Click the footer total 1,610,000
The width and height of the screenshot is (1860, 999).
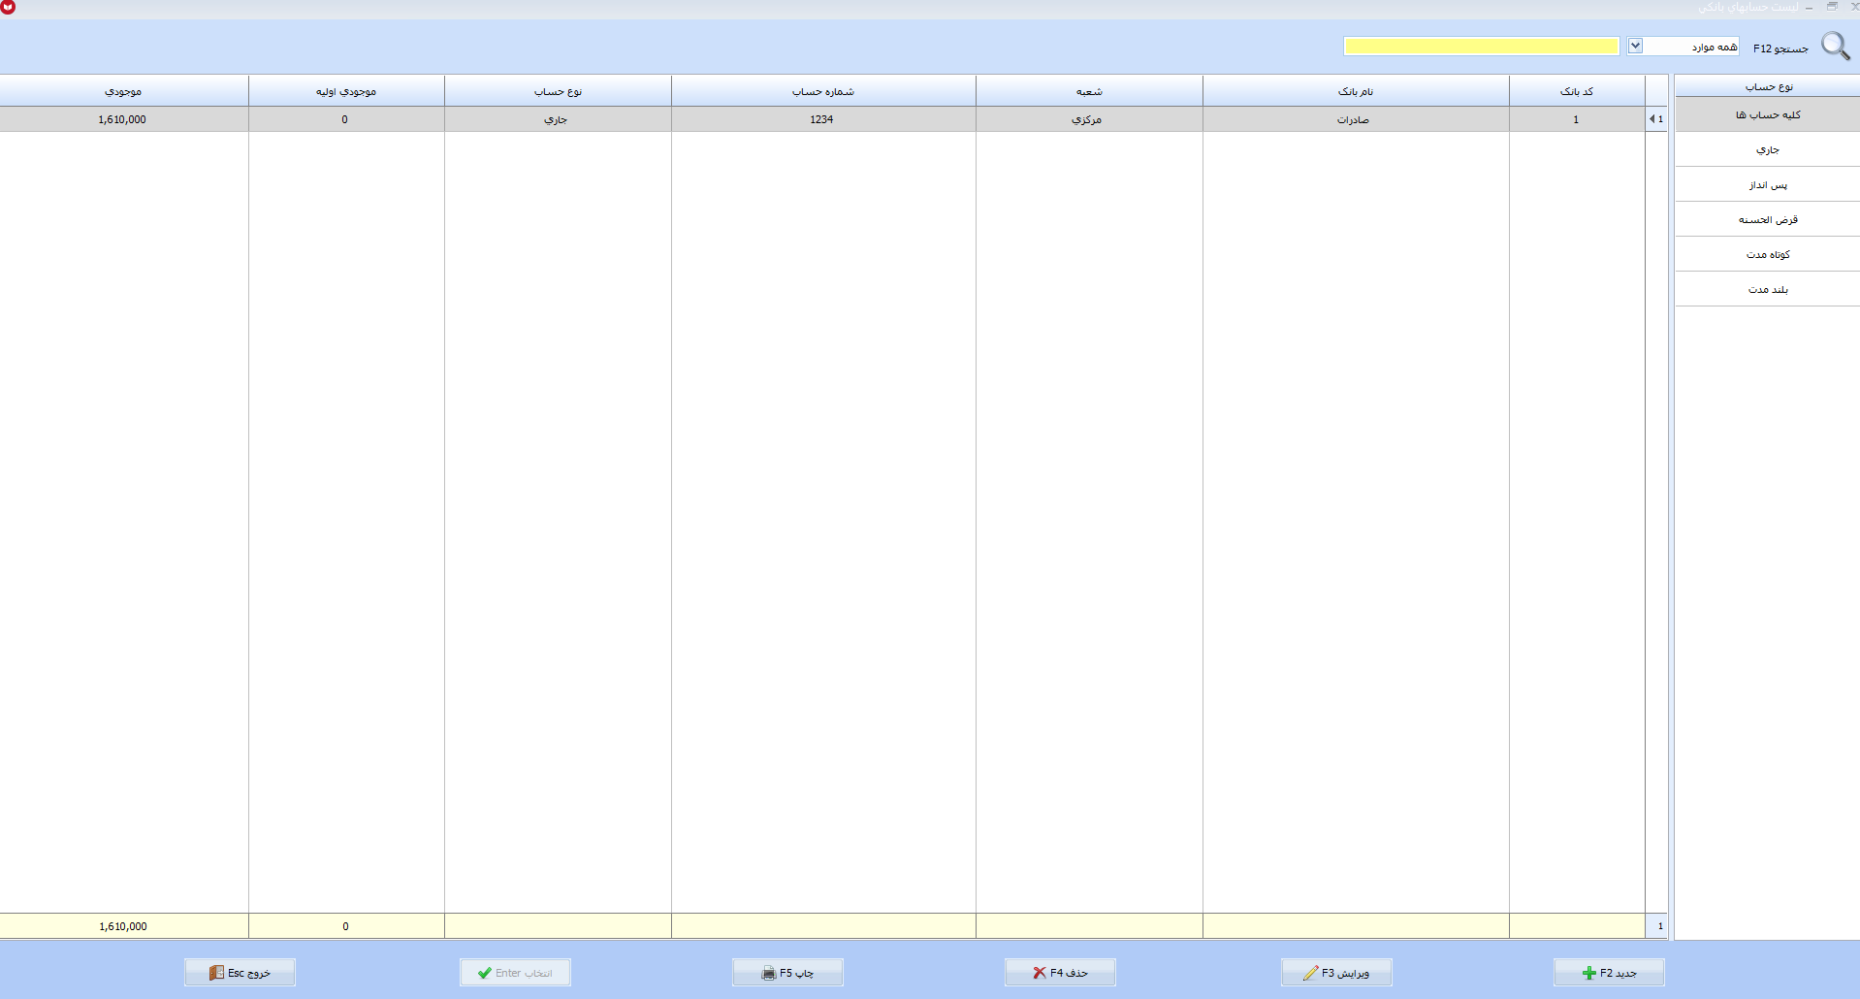(x=123, y=926)
